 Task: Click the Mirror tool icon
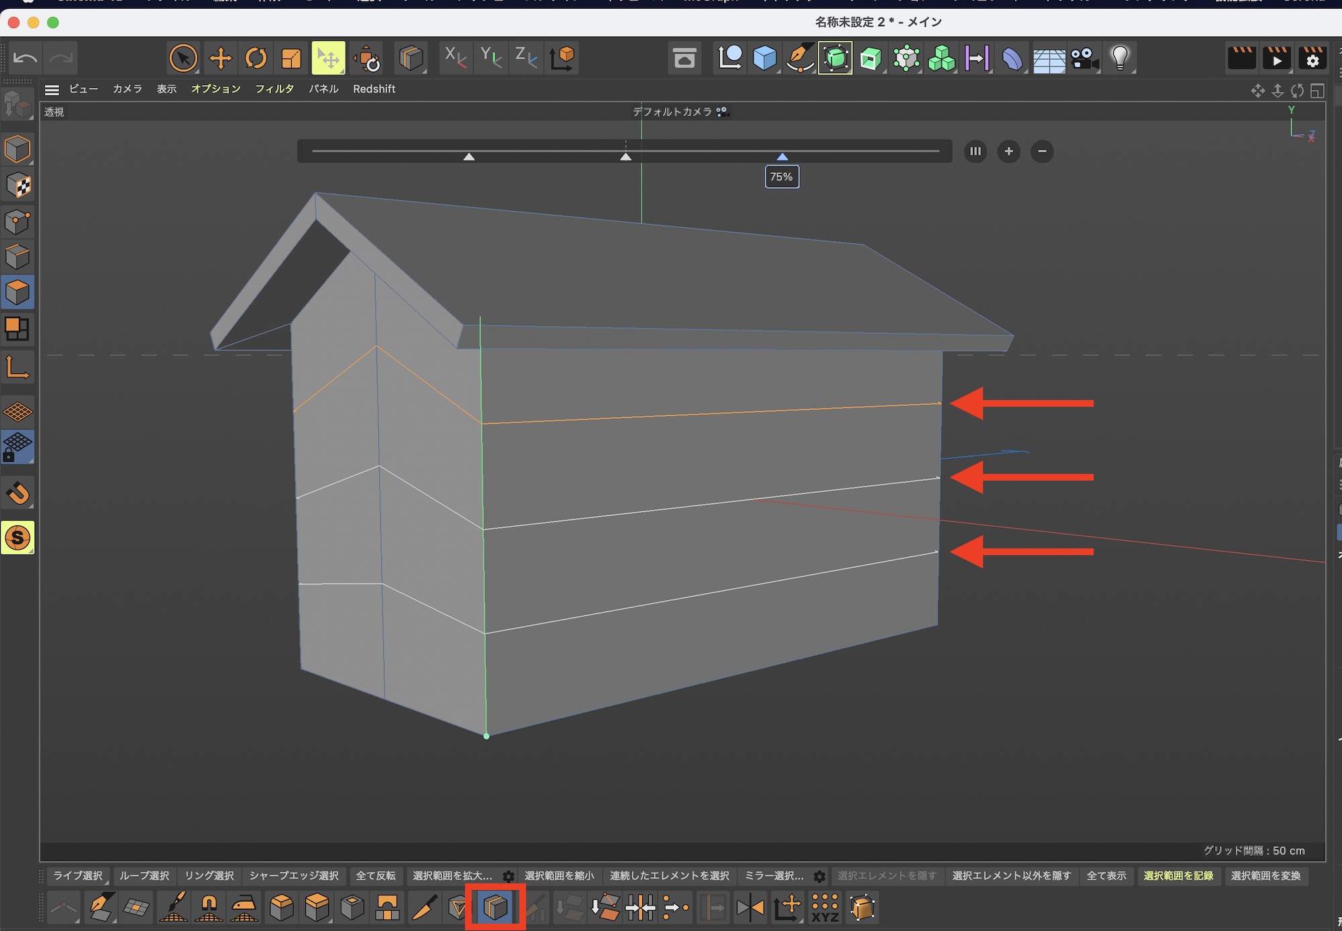tap(750, 908)
